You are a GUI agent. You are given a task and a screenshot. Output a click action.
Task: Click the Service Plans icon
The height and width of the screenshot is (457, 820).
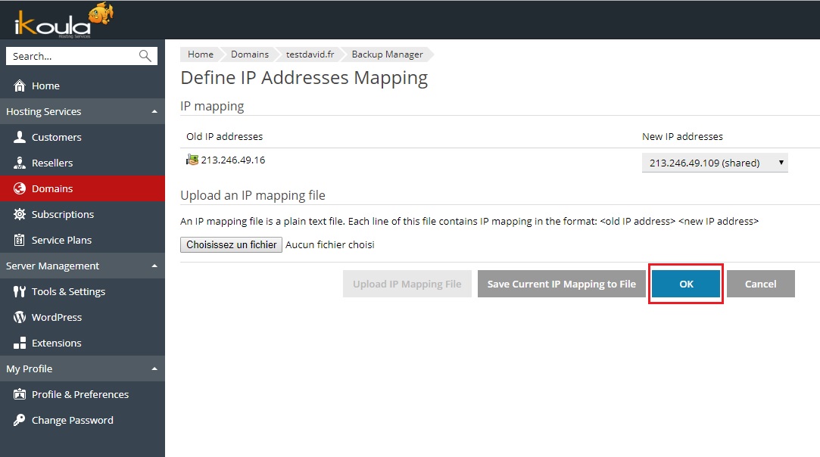20,240
